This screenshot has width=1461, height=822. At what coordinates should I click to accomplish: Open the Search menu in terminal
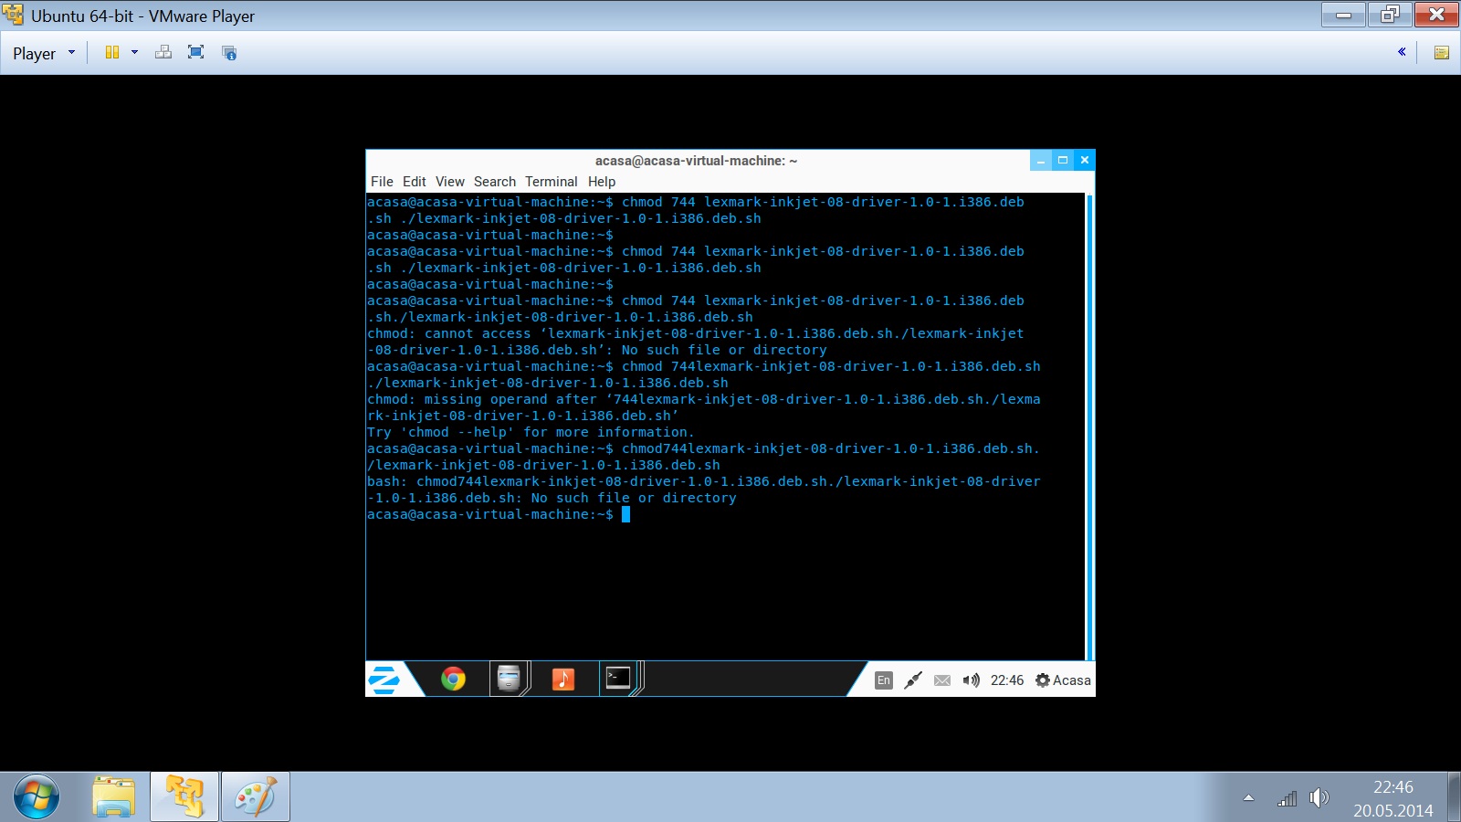[495, 182]
